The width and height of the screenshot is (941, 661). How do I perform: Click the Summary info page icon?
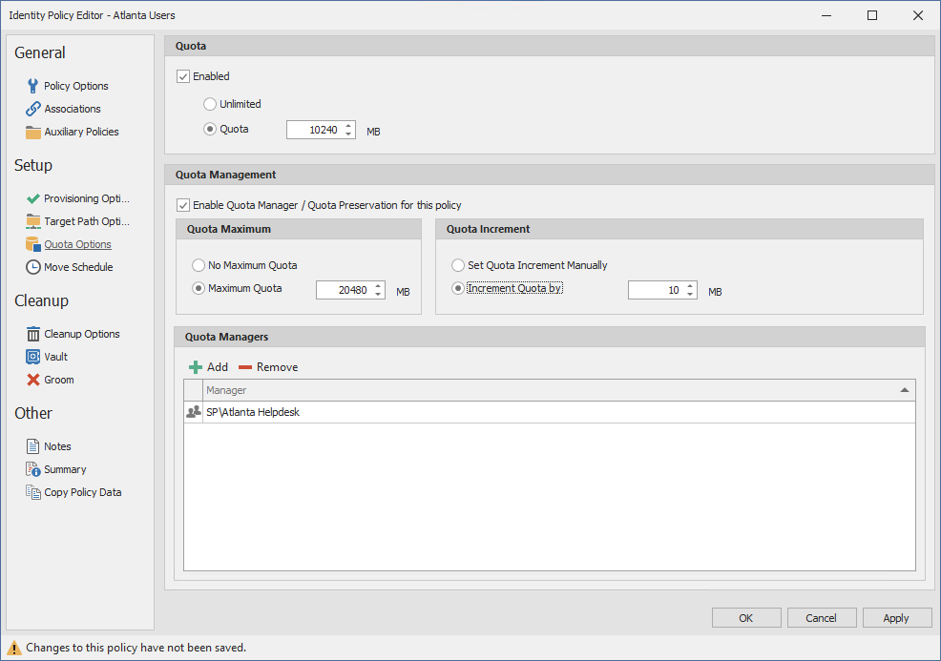(x=32, y=469)
